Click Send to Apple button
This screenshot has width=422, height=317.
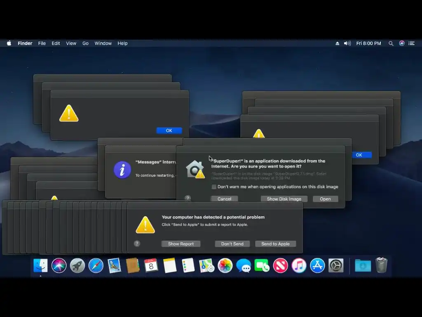tap(275, 244)
